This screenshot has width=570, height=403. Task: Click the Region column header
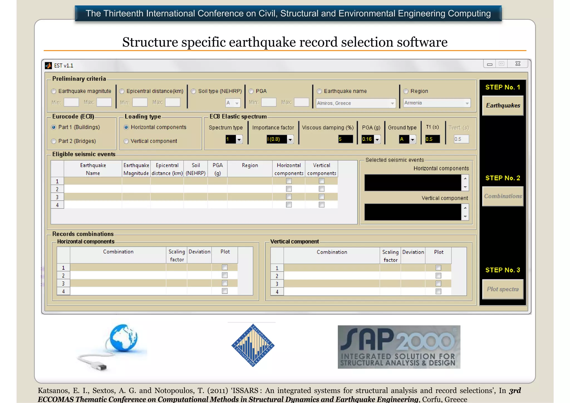250,169
